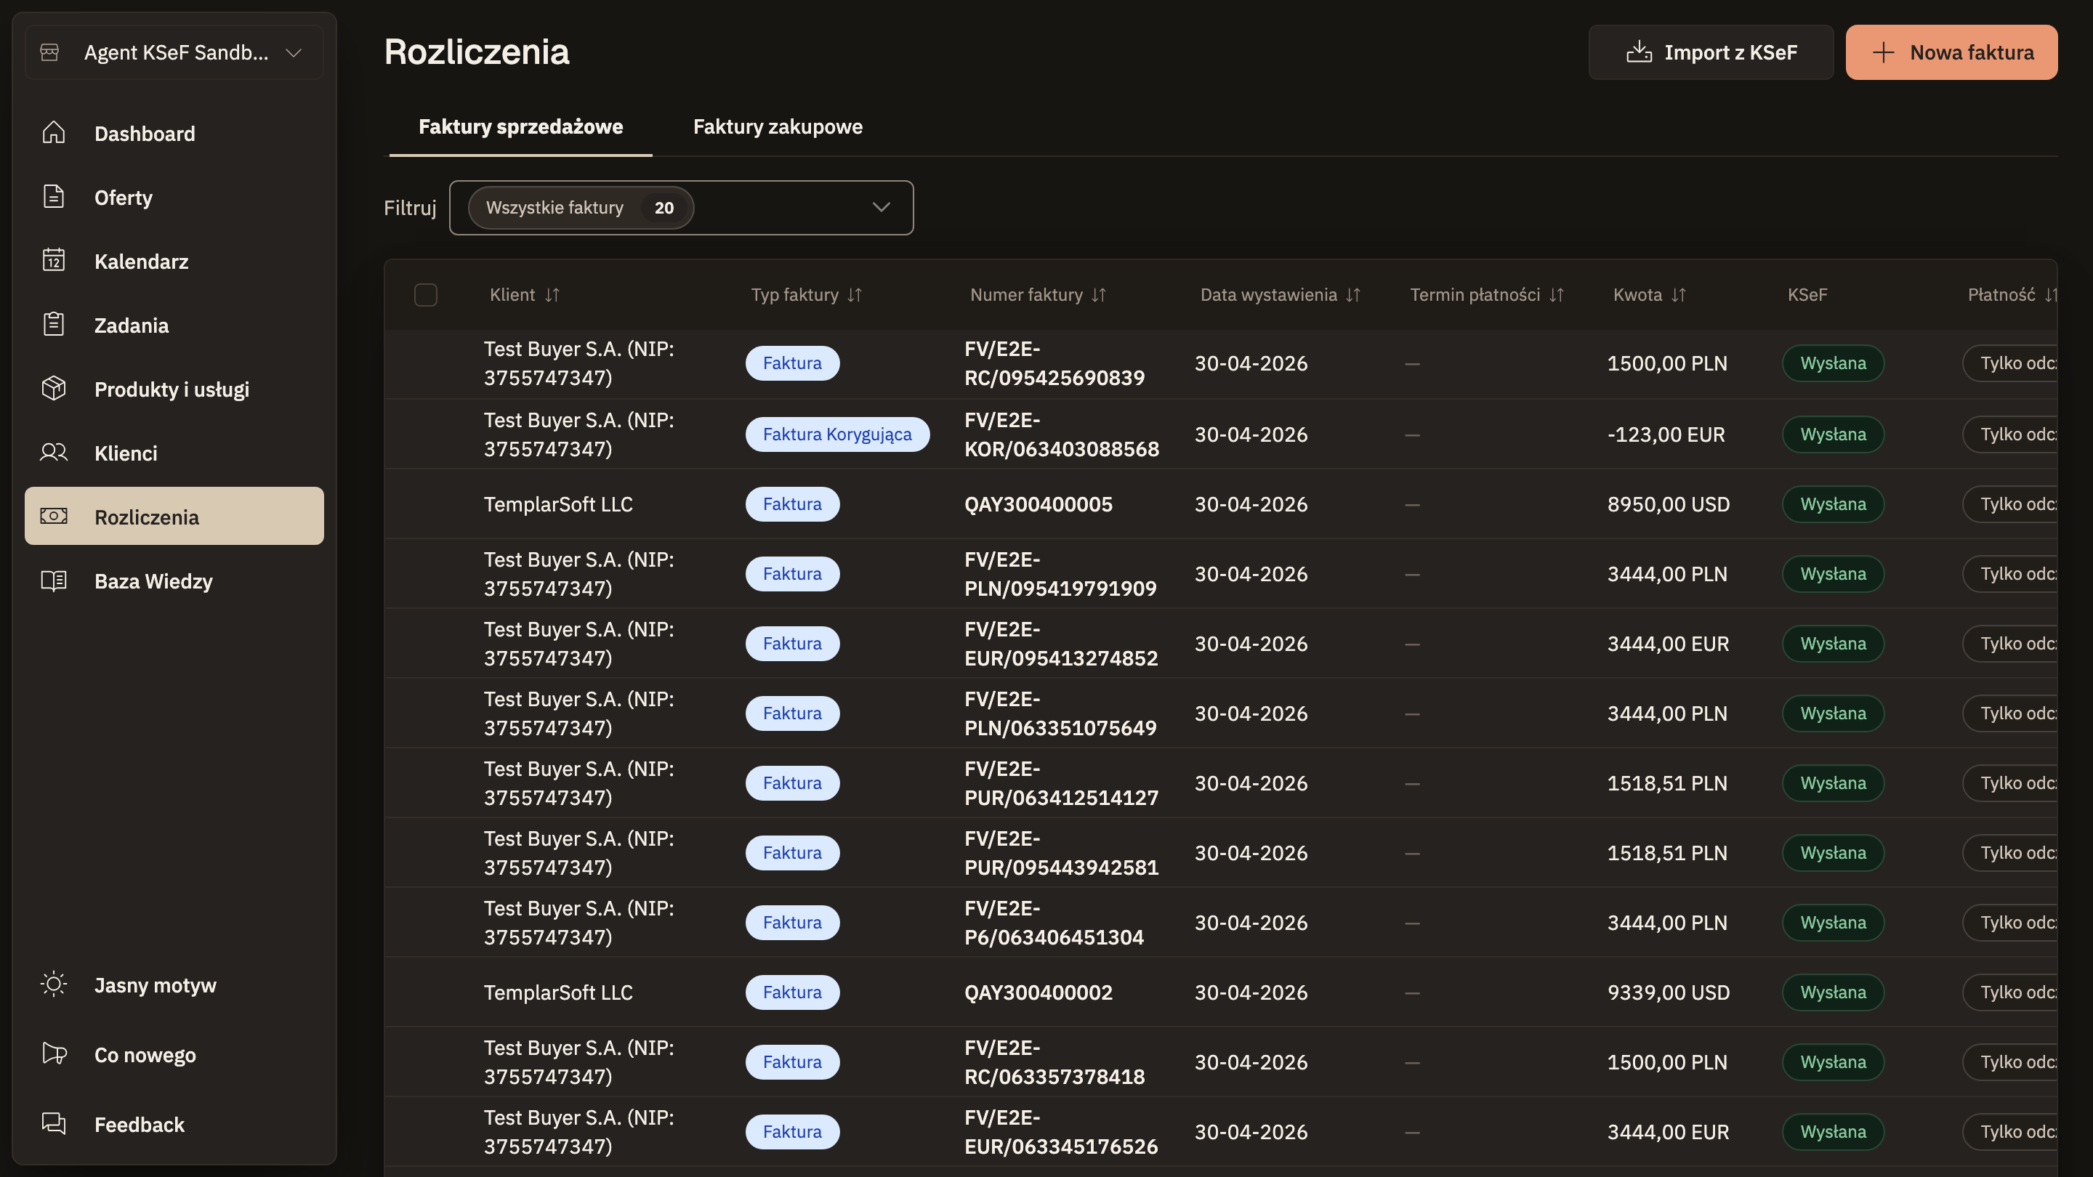
Task: Click the Co nowego megaphone icon
Action: pyautogui.click(x=54, y=1053)
